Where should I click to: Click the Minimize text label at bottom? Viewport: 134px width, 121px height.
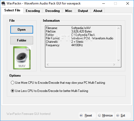[x=107, y=115]
